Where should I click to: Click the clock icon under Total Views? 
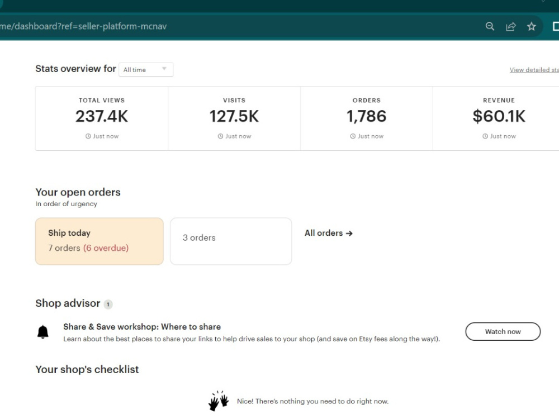88,136
